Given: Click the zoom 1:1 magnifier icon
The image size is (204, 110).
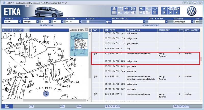Looking at the screenshot, I should coord(21,30).
